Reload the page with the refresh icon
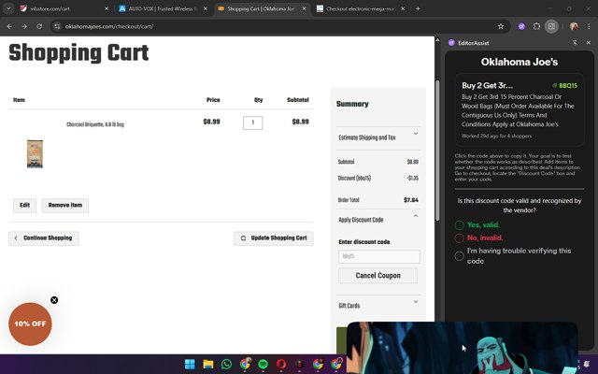Screen dimensions: 598x374 [39, 26]
